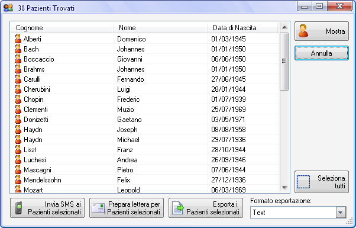Click the patient icon beside Mendelssohn
356x228 pixels.
[18, 180]
